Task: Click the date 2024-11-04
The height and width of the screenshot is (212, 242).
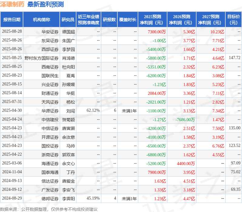Action: [x=12, y=172]
